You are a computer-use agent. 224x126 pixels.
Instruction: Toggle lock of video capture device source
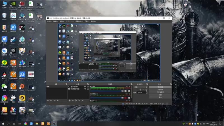pyautogui.click(x=88, y=89)
